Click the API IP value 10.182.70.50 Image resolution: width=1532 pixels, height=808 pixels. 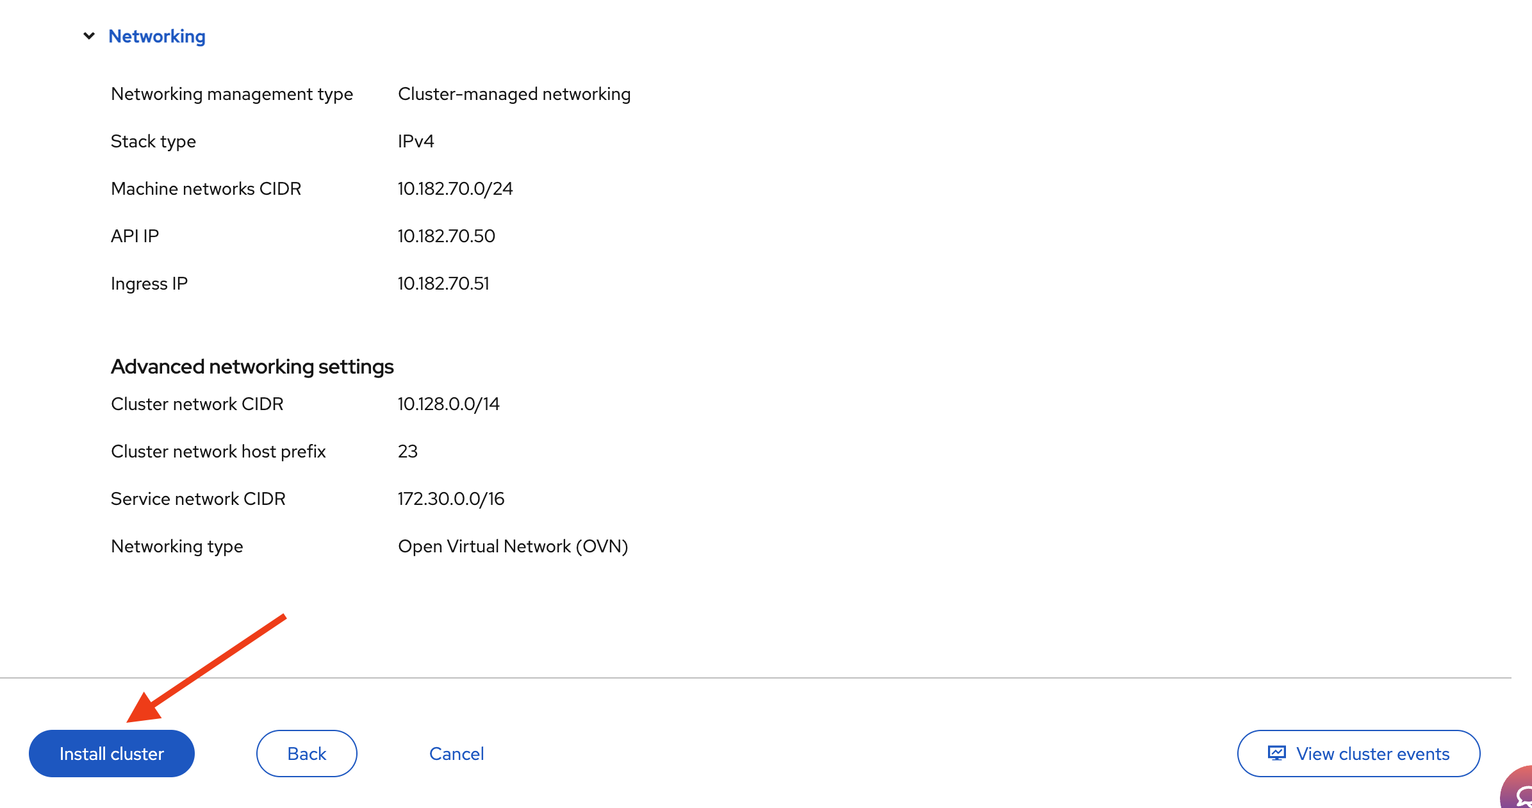tap(445, 236)
